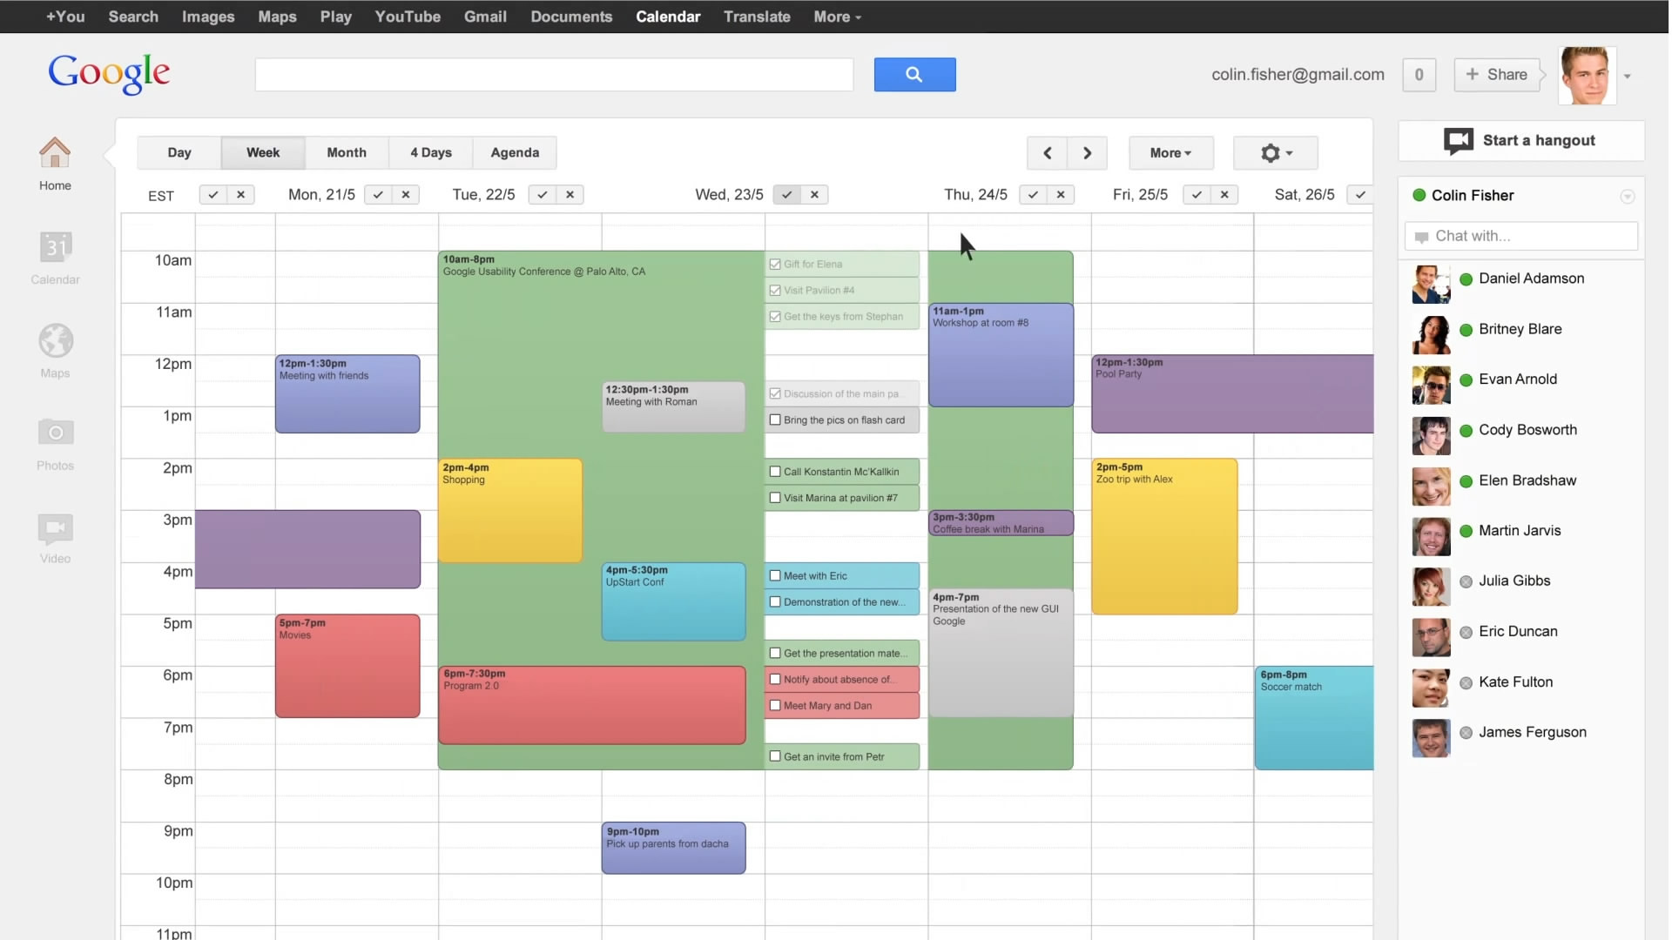Click Daniel Adamson's avatar photo
Screen dimensions: 1672x940
point(1431,285)
